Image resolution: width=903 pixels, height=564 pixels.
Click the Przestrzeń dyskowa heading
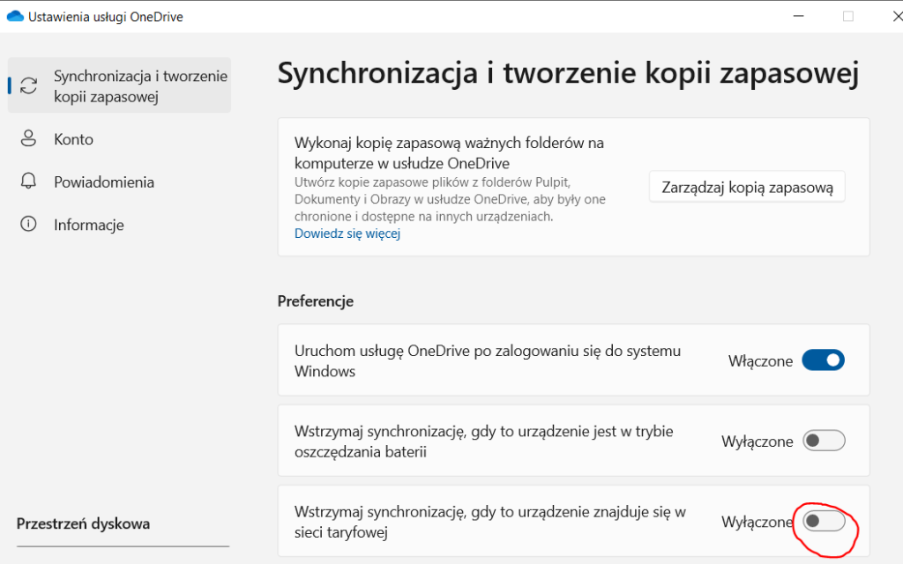83,523
